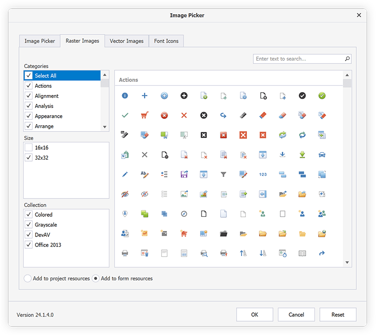Select the gray X close icon

tap(144, 155)
